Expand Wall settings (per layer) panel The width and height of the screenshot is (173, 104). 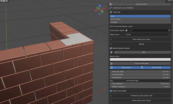[x=140, y=39]
